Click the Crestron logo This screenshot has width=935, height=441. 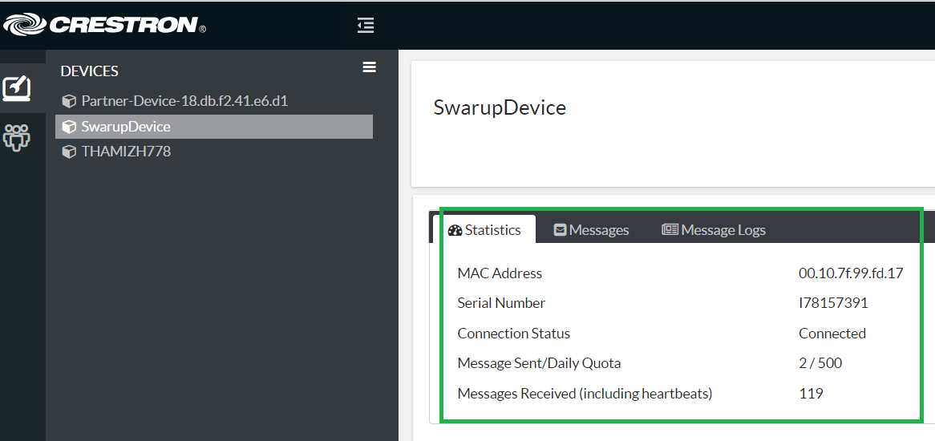[105, 24]
